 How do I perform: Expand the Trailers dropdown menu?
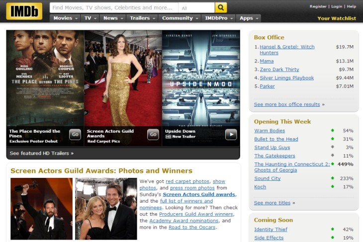pyautogui.click(x=142, y=18)
